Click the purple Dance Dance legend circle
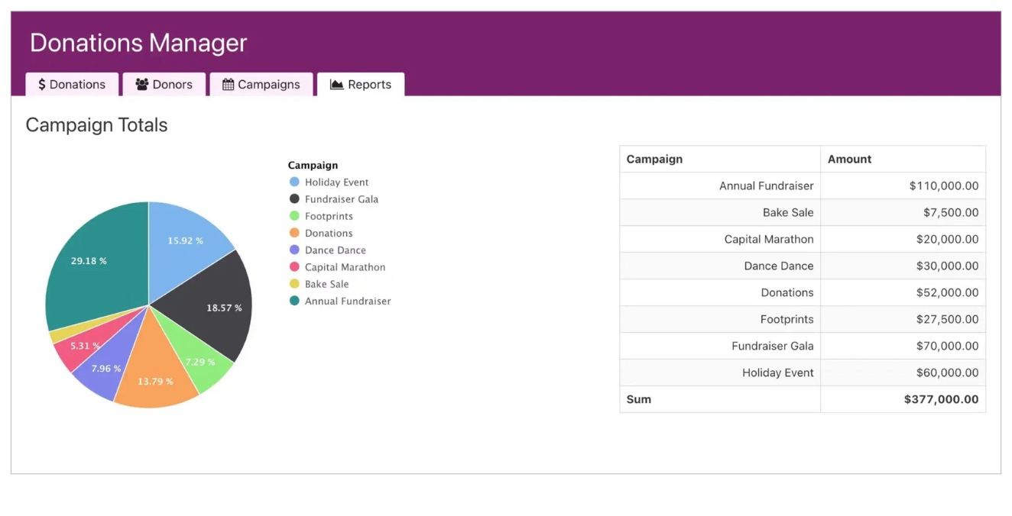This screenshot has width=1012, height=516. (x=294, y=250)
